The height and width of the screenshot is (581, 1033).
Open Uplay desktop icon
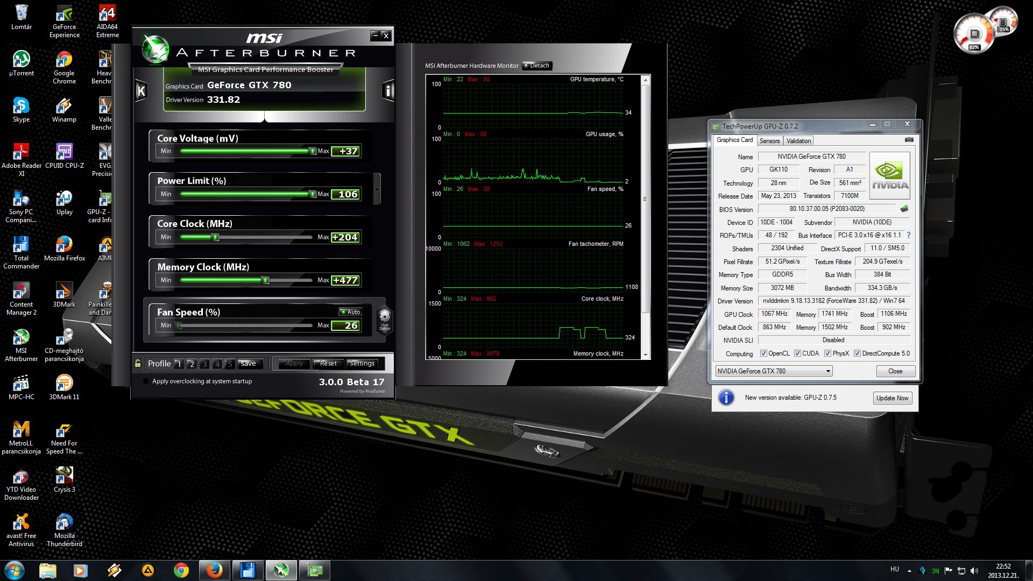[x=65, y=202]
